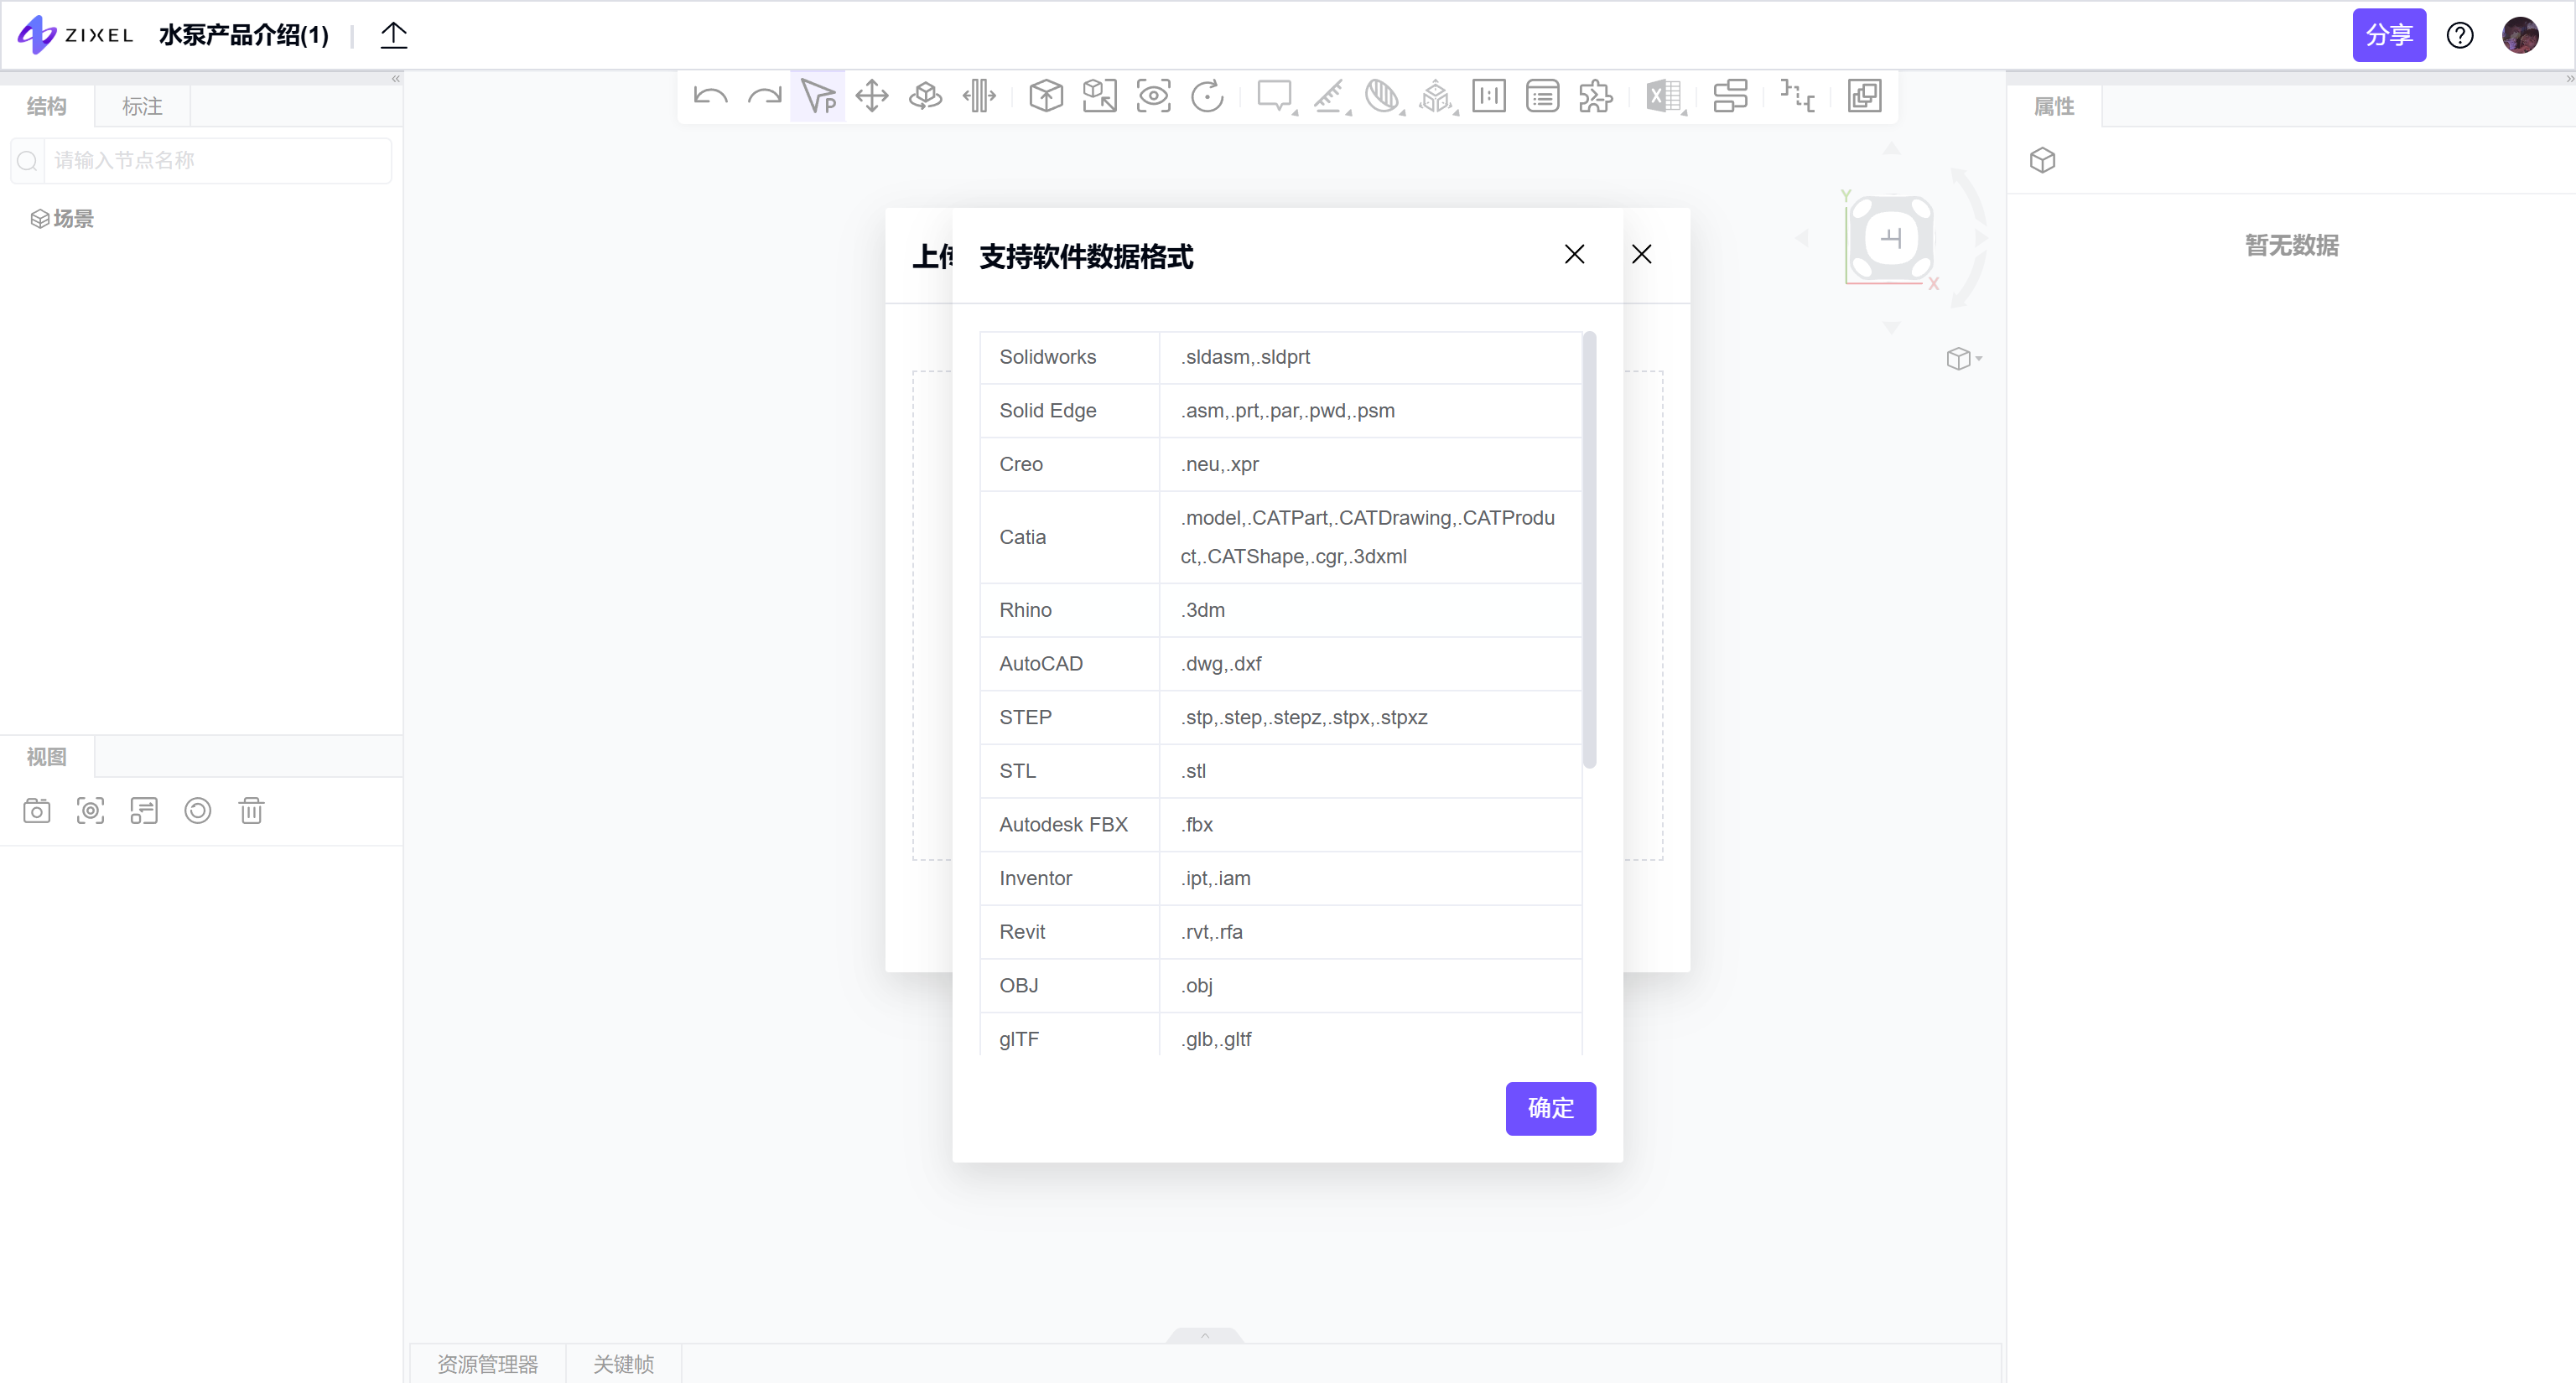Open the user avatar menu

click(2520, 36)
